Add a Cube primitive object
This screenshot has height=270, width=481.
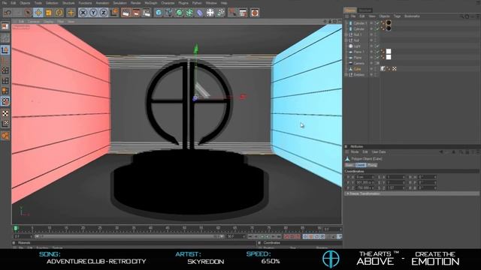(159, 13)
